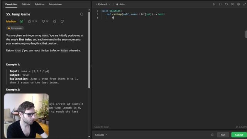The height and width of the screenshot is (139, 247).
Task: Click the format code braces icon
Action: click(x=220, y=4)
